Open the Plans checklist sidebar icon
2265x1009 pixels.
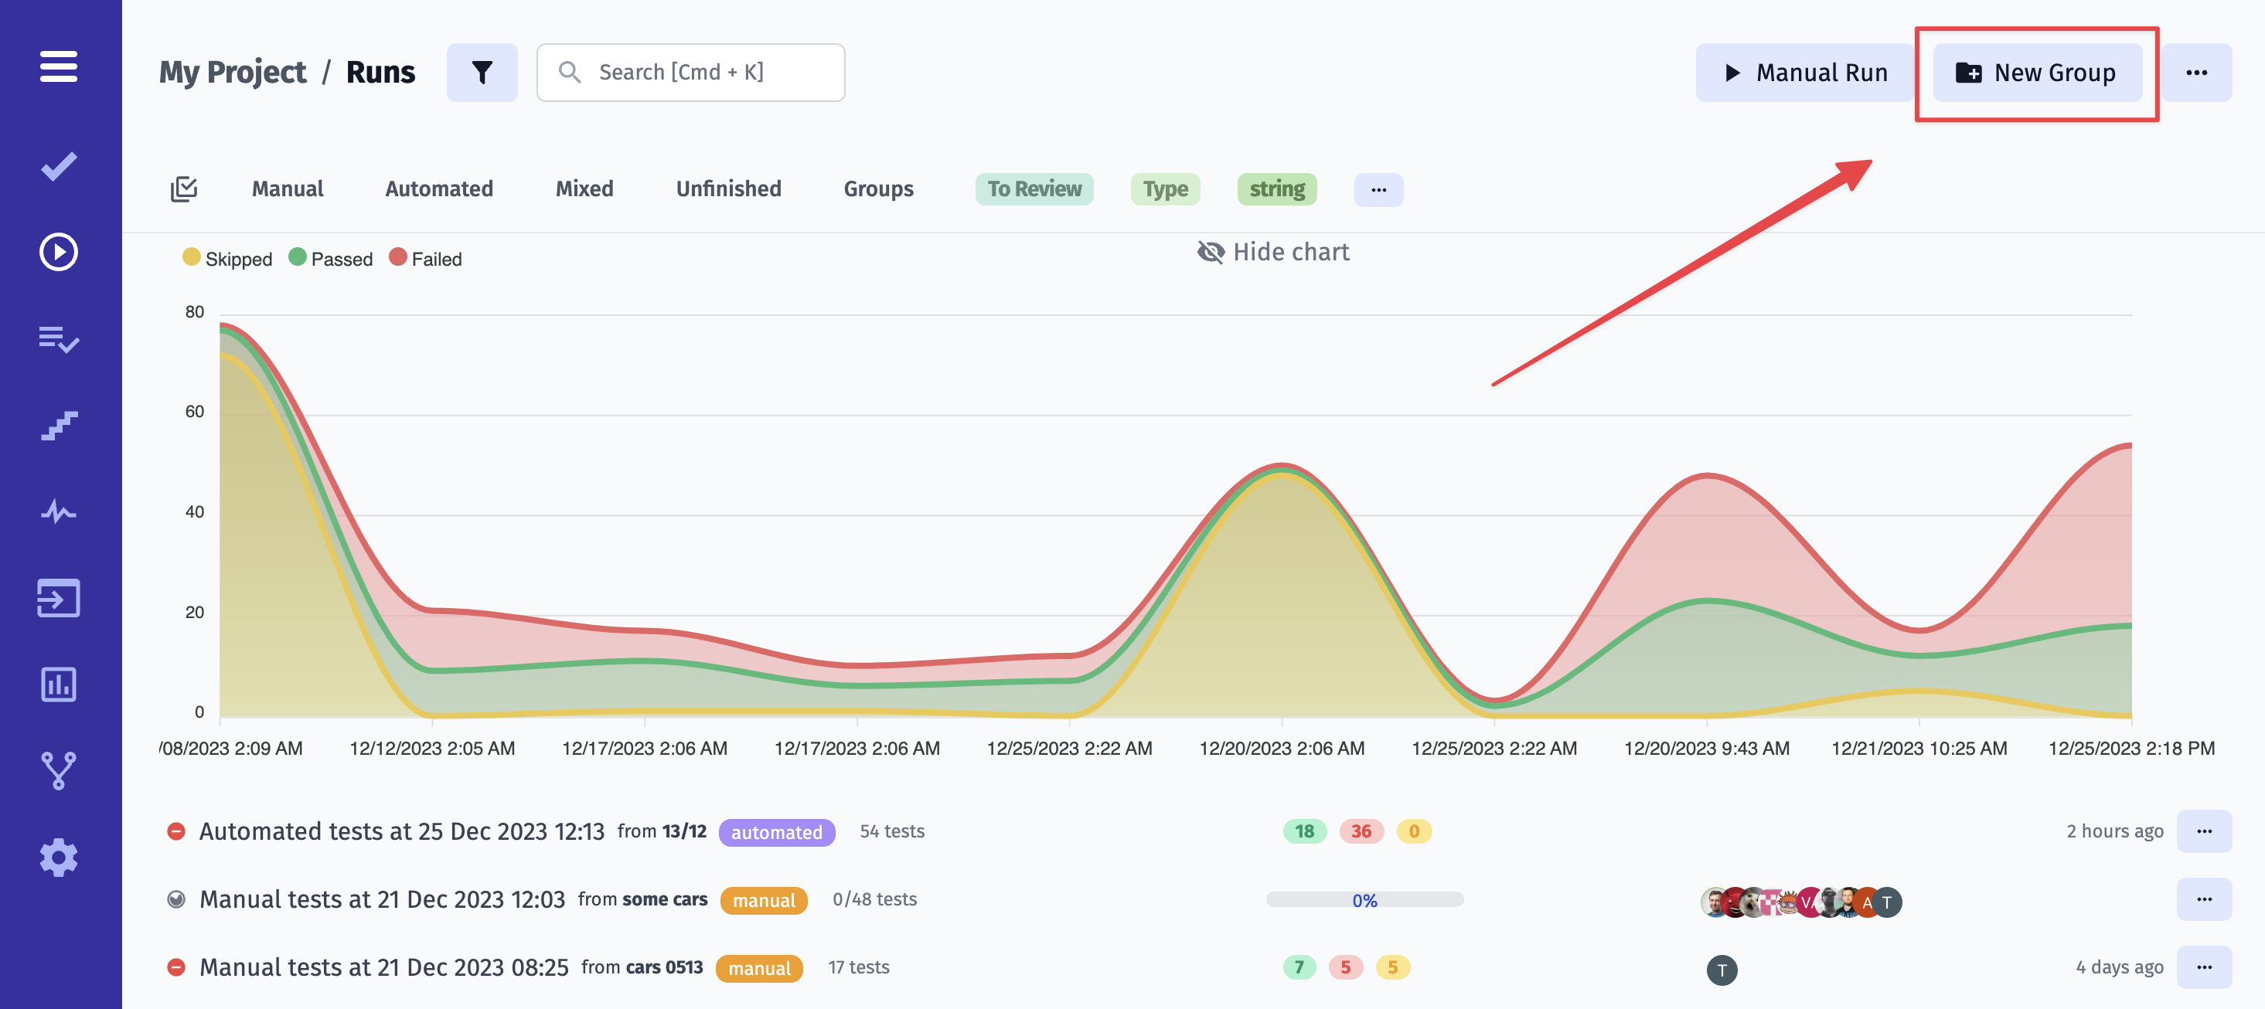(x=58, y=338)
